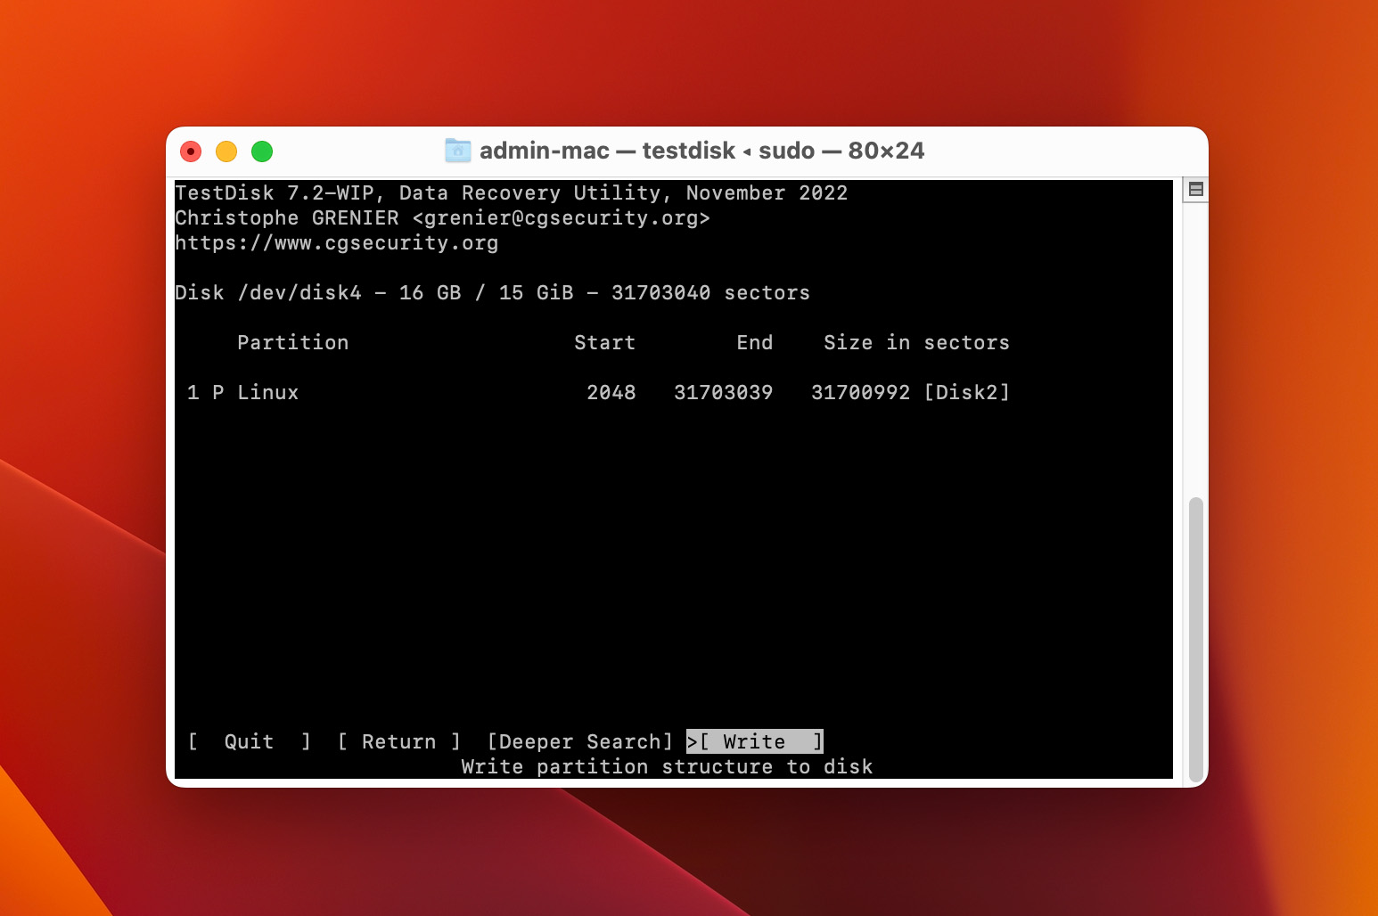Minimize the Terminal window with yellow button

coord(226,151)
